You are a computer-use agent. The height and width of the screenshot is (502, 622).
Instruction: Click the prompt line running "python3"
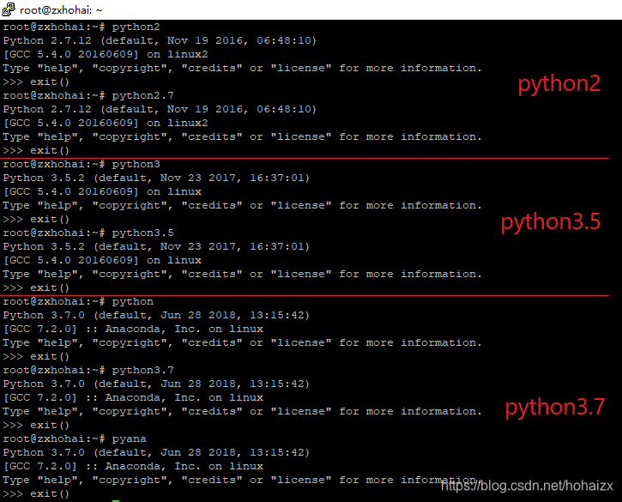click(x=82, y=164)
